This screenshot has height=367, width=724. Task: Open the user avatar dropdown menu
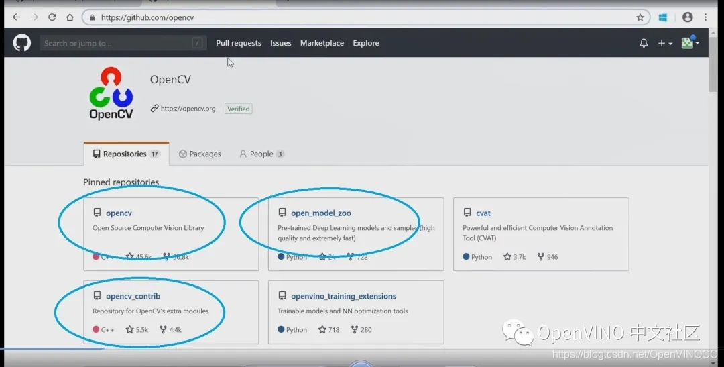[x=690, y=42]
